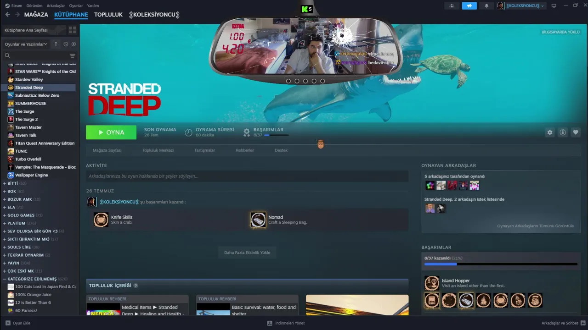Screen dimensions: 588x330
Task: Open the Rehberler tab
Action: click(245, 150)
